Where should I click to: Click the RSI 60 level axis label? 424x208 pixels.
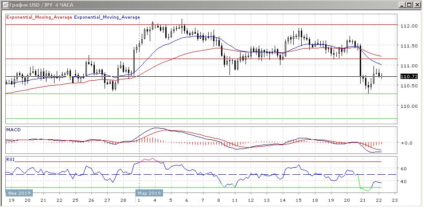[404, 169]
